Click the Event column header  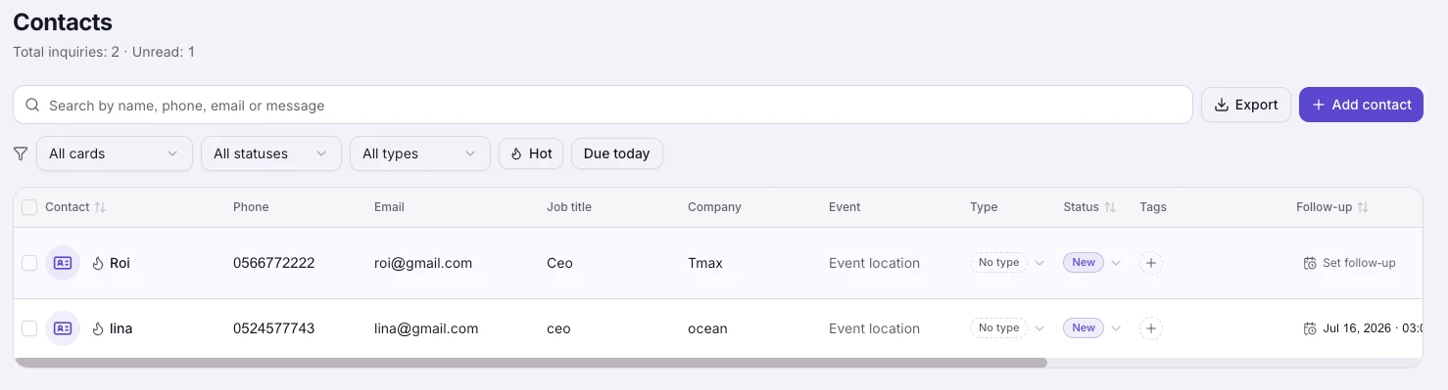[845, 207]
